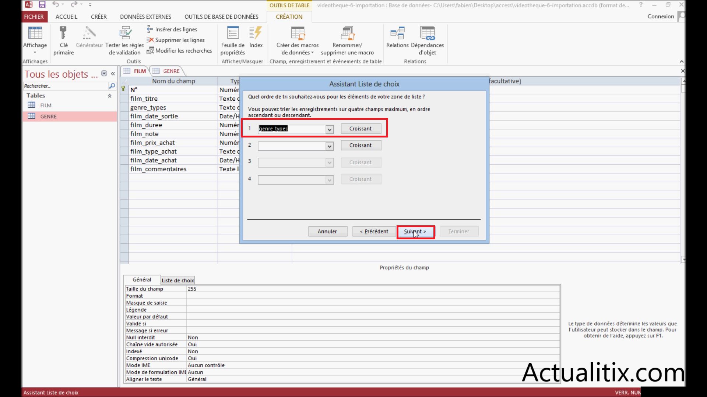Collapse the Tables group
707x397 pixels.
tap(109, 96)
